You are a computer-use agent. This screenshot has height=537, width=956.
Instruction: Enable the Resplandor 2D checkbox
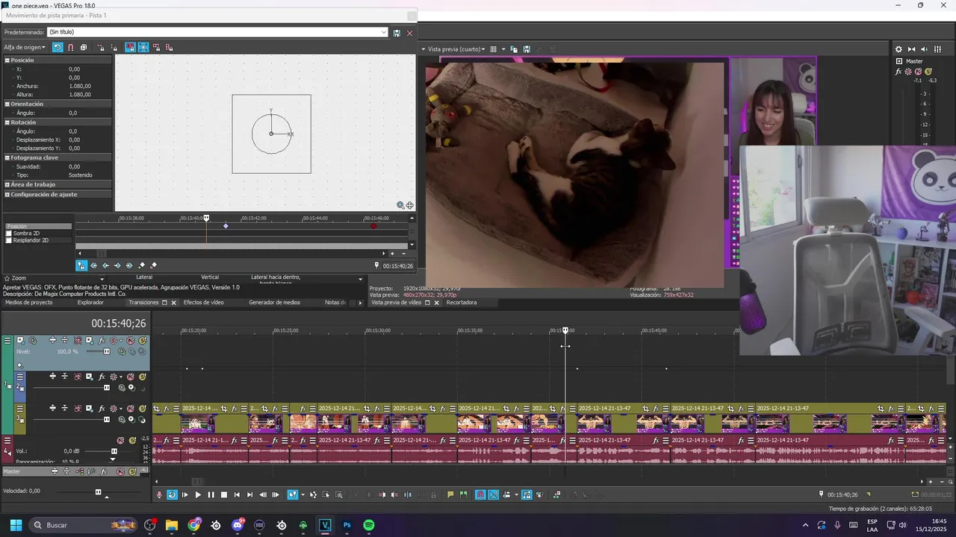tap(9, 240)
